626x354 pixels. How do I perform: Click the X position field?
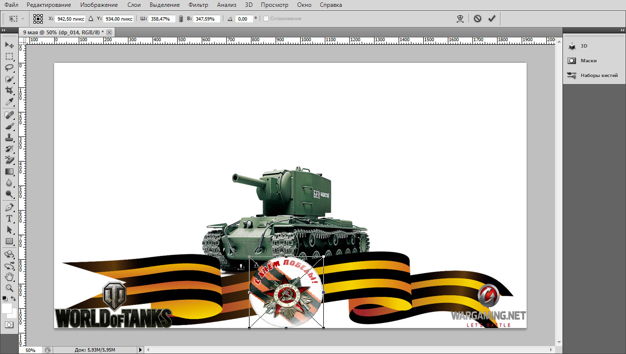[x=70, y=19]
